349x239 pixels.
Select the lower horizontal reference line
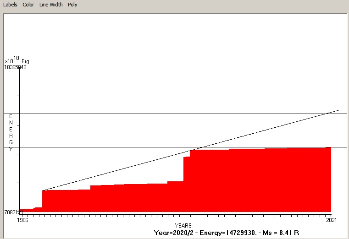[92, 147]
